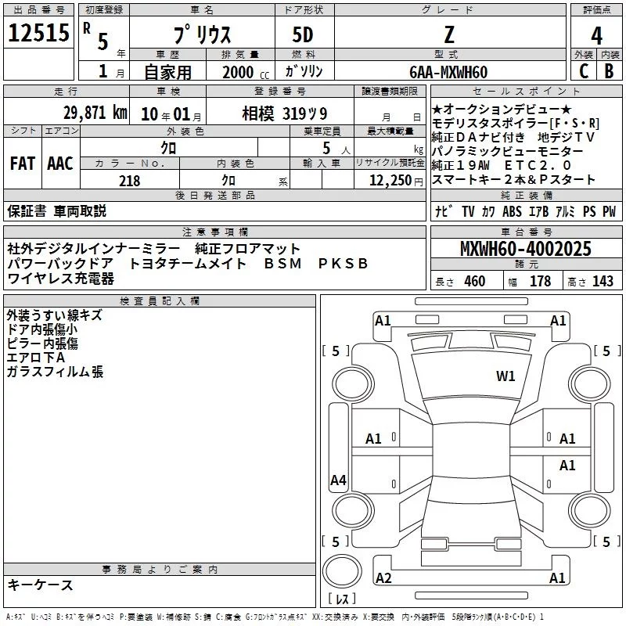Click recycle deposit 12,250円

click(x=396, y=181)
